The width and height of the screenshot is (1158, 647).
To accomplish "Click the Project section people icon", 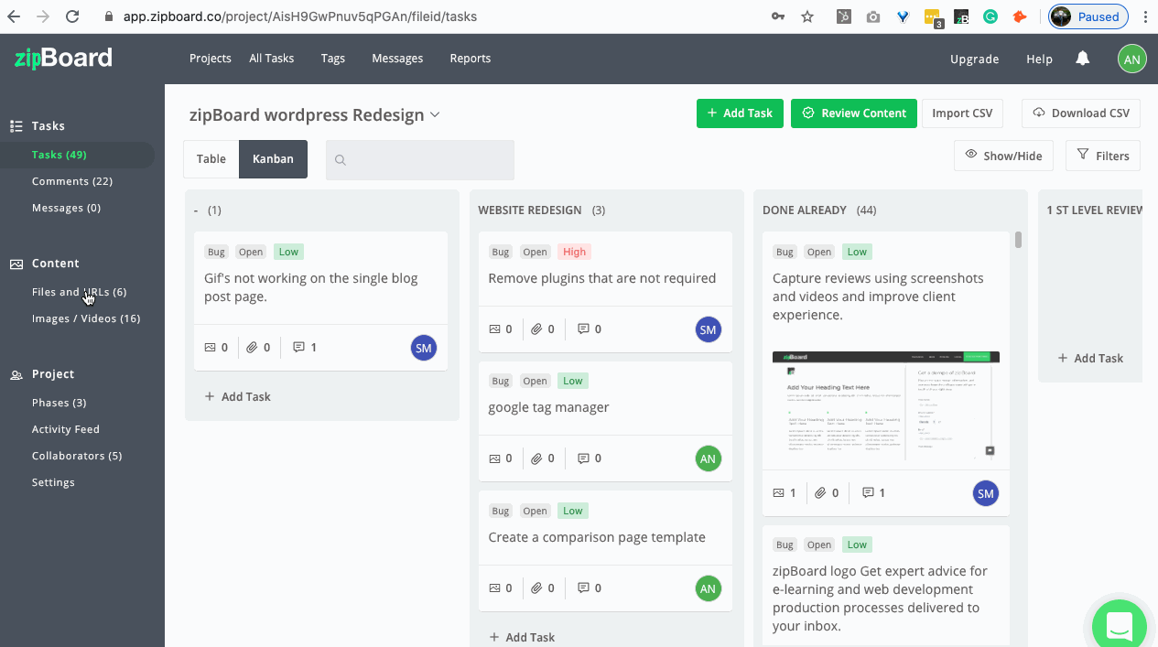I will [x=16, y=374].
